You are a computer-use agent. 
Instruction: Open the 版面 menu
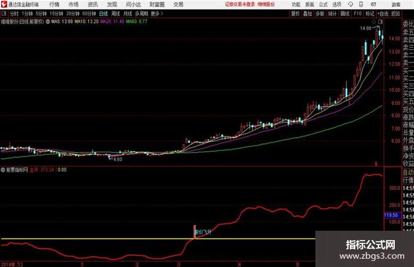[x=309, y=4]
